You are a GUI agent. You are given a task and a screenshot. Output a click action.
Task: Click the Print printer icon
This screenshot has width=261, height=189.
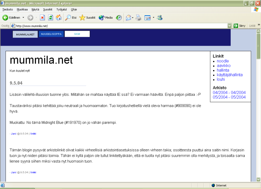point(138,18)
